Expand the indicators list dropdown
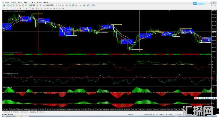 pos(86,5)
